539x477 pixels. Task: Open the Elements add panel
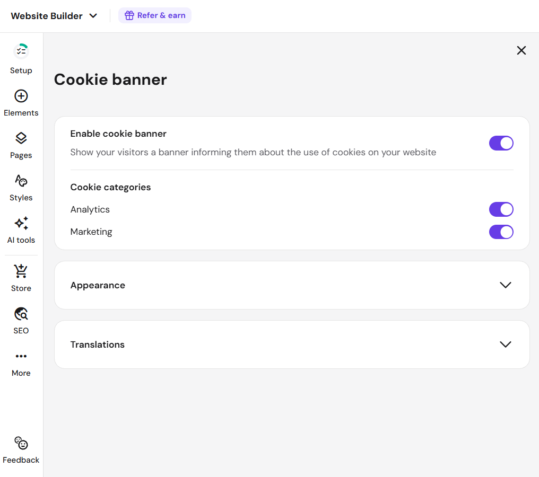pyautogui.click(x=21, y=96)
